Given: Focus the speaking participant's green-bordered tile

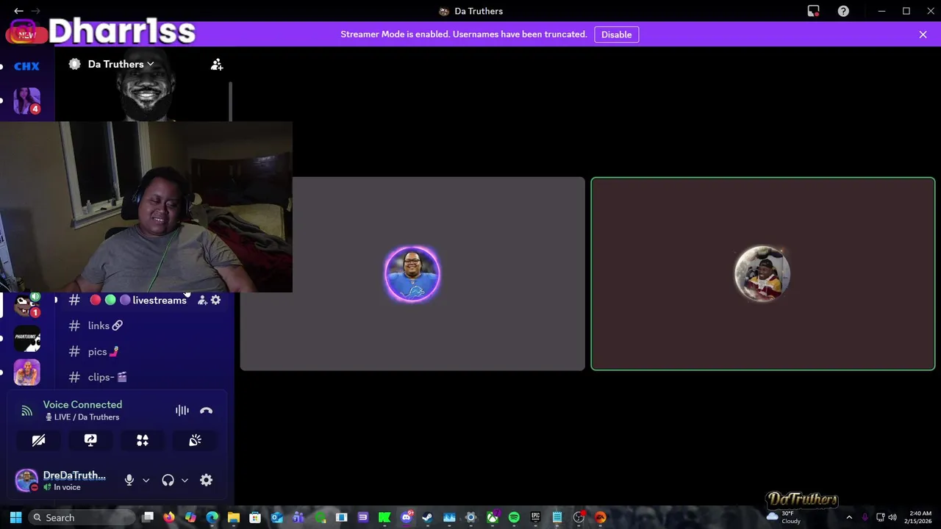Looking at the screenshot, I should pyautogui.click(x=763, y=273).
